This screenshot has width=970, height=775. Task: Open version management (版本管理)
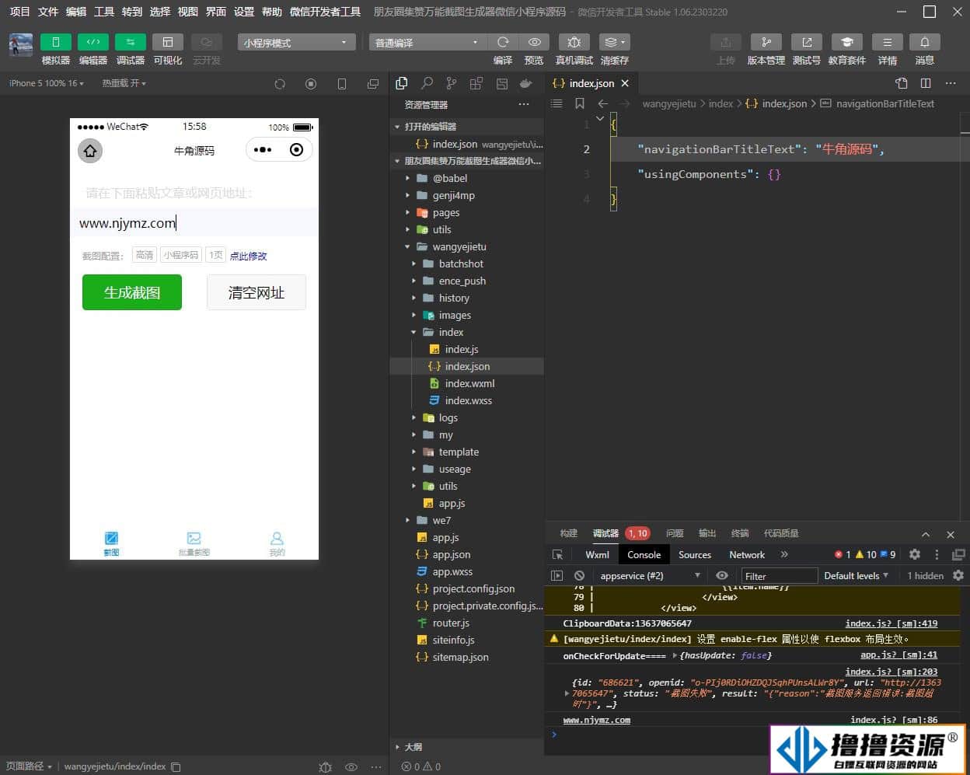tap(766, 42)
